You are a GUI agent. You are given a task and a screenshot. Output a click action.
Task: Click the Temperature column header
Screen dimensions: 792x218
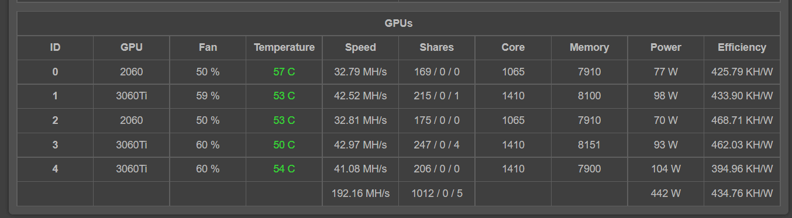[x=284, y=47]
